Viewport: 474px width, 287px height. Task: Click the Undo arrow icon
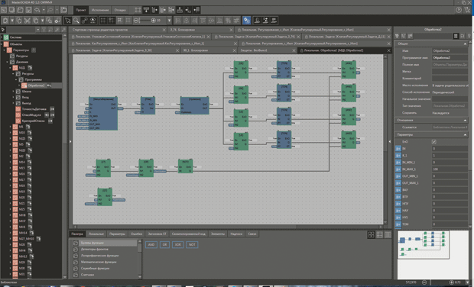tap(37, 10)
